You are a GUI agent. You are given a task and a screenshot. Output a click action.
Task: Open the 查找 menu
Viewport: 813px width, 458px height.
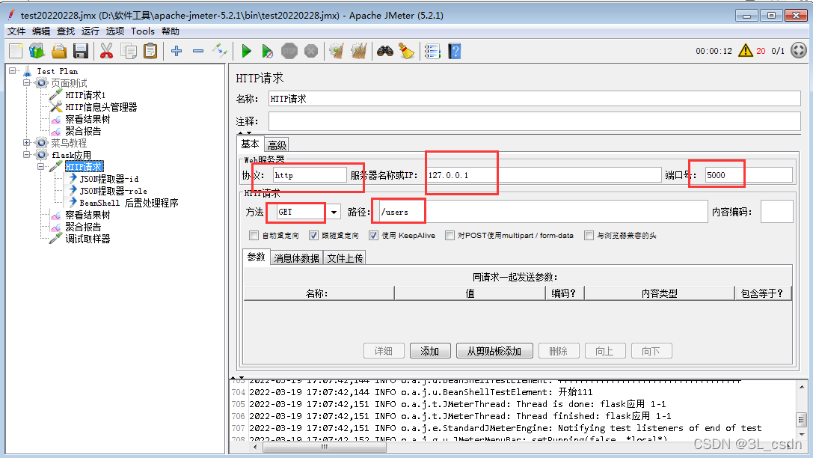pyautogui.click(x=65, y=31)
